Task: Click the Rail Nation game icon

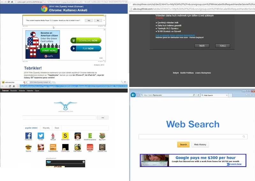Action: point(78,147)
